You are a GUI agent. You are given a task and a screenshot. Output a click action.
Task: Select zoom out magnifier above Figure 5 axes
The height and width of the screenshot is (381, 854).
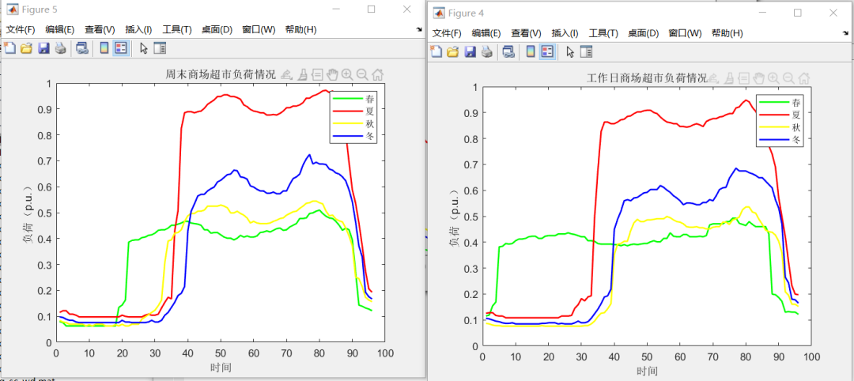coord(362,74)
